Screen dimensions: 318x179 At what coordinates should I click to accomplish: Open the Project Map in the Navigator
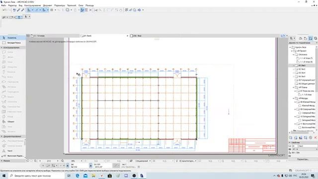(301, 38)
